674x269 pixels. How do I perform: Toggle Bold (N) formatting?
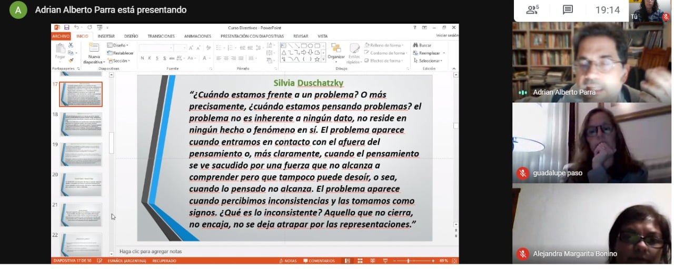point(142,58)
